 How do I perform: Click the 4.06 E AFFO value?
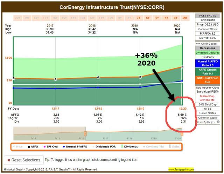(98, 115)
